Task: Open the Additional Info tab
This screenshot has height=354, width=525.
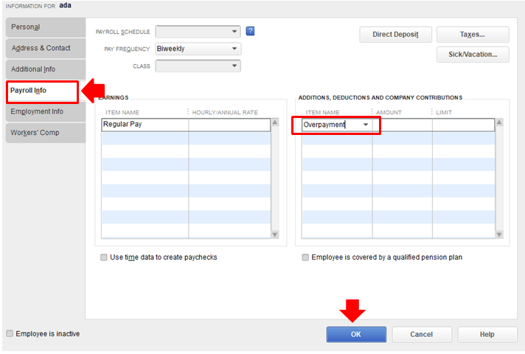Action: click(46, 69)
